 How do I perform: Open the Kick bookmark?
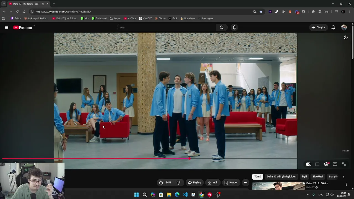click(85, 19)
